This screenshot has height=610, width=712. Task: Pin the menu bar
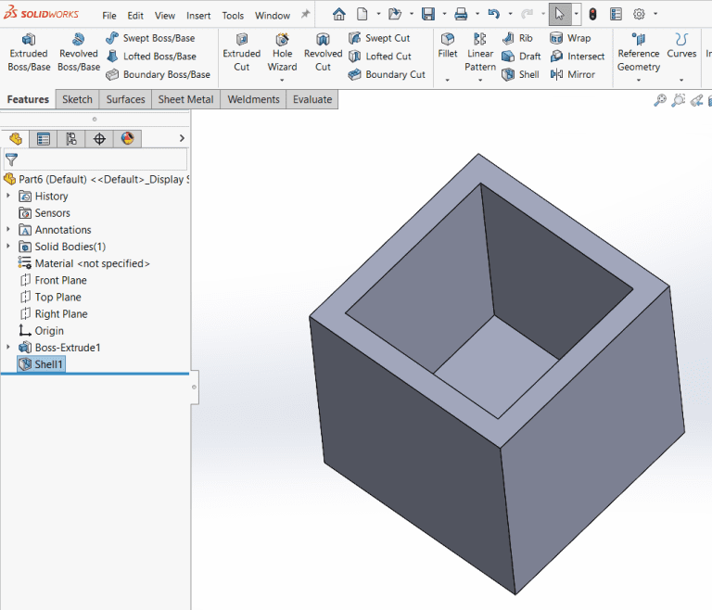tap(306, 15)
